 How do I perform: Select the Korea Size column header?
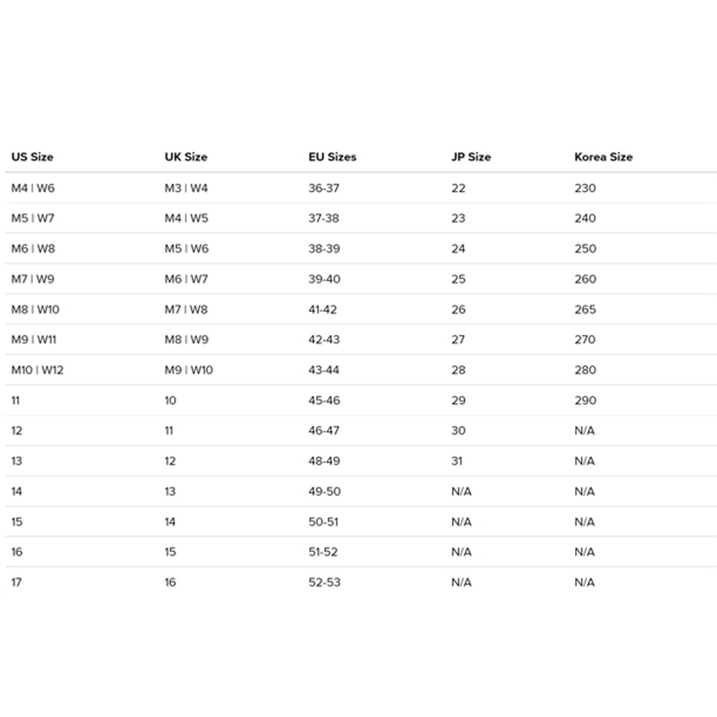[x=604, y=157]
